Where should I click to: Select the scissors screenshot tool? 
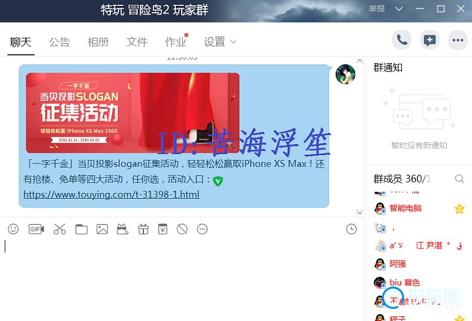(60, 229)
